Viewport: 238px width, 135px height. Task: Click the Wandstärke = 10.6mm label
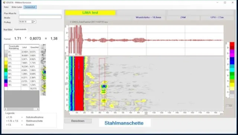[x=148, y=17]
